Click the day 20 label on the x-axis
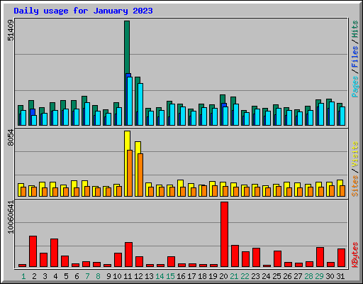Screen dimensions: 363x284 pyautogui.click(x=223, y=276)
